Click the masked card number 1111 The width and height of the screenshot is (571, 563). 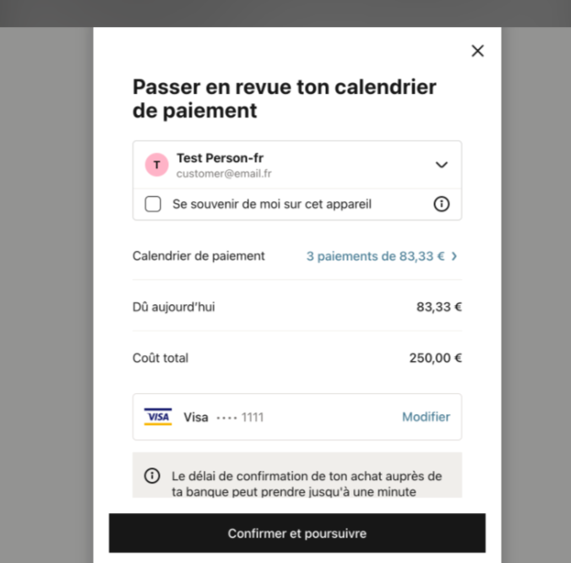pyautogui.click(x=253, y=417)
